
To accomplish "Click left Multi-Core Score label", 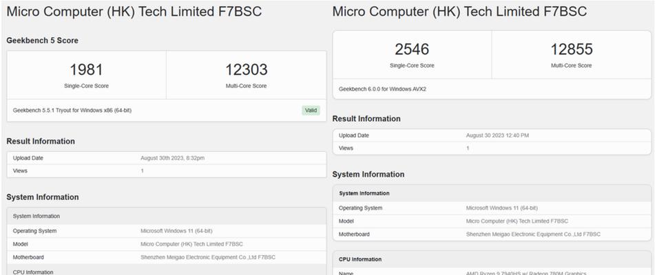I will [x=247, y=86].
